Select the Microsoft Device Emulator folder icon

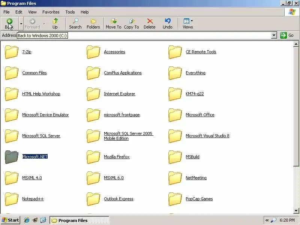pyautogui.click(x=12, y=115)
